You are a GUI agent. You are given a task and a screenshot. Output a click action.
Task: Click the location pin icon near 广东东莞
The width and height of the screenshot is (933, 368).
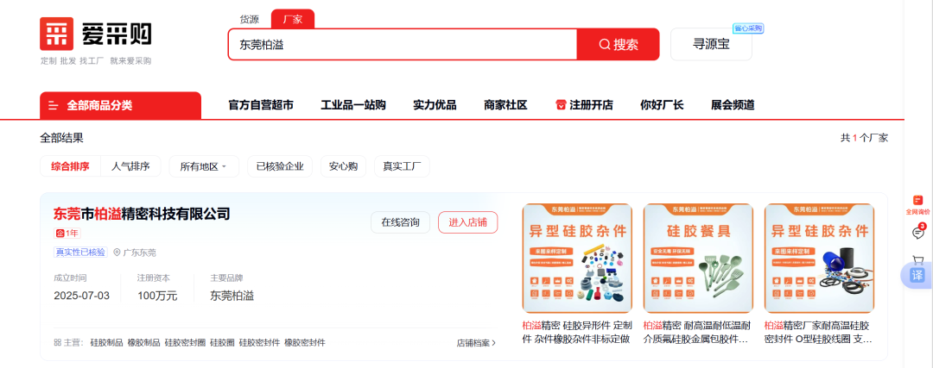tap(117, 253)
